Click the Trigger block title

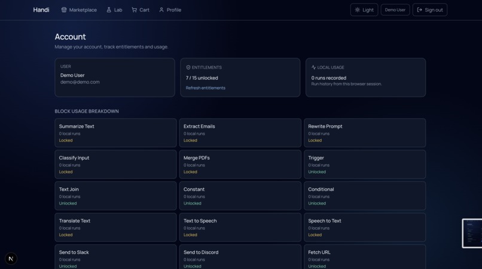click(316, 157)
